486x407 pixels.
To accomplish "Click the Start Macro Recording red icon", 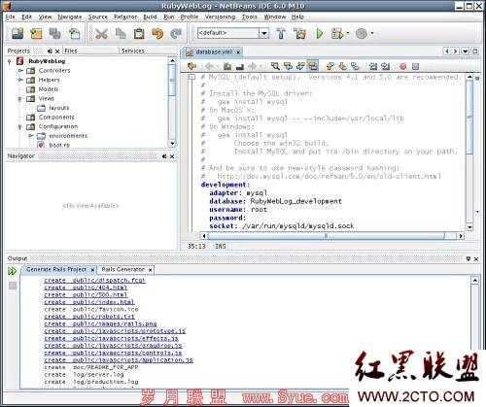I will tap(402, 66).
